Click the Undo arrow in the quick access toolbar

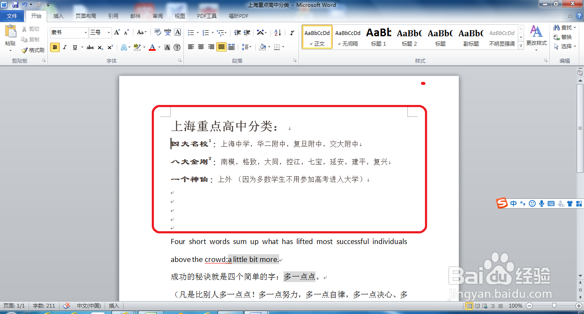[25, 5]
